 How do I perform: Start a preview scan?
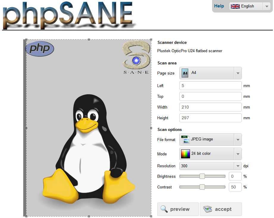pyautogui.click(x=178, y=209)
